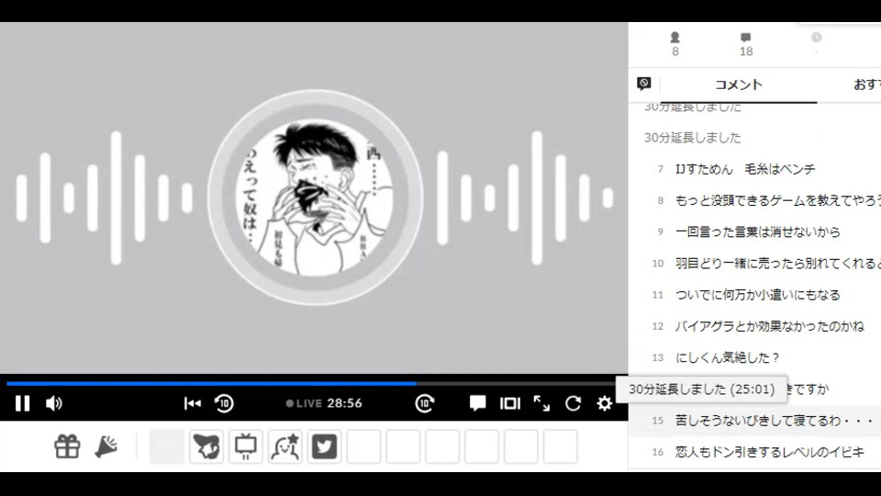The height and width of the screenshot is (496, 881).
Task: Open the おすすめ tab
Action: point(865,85)
